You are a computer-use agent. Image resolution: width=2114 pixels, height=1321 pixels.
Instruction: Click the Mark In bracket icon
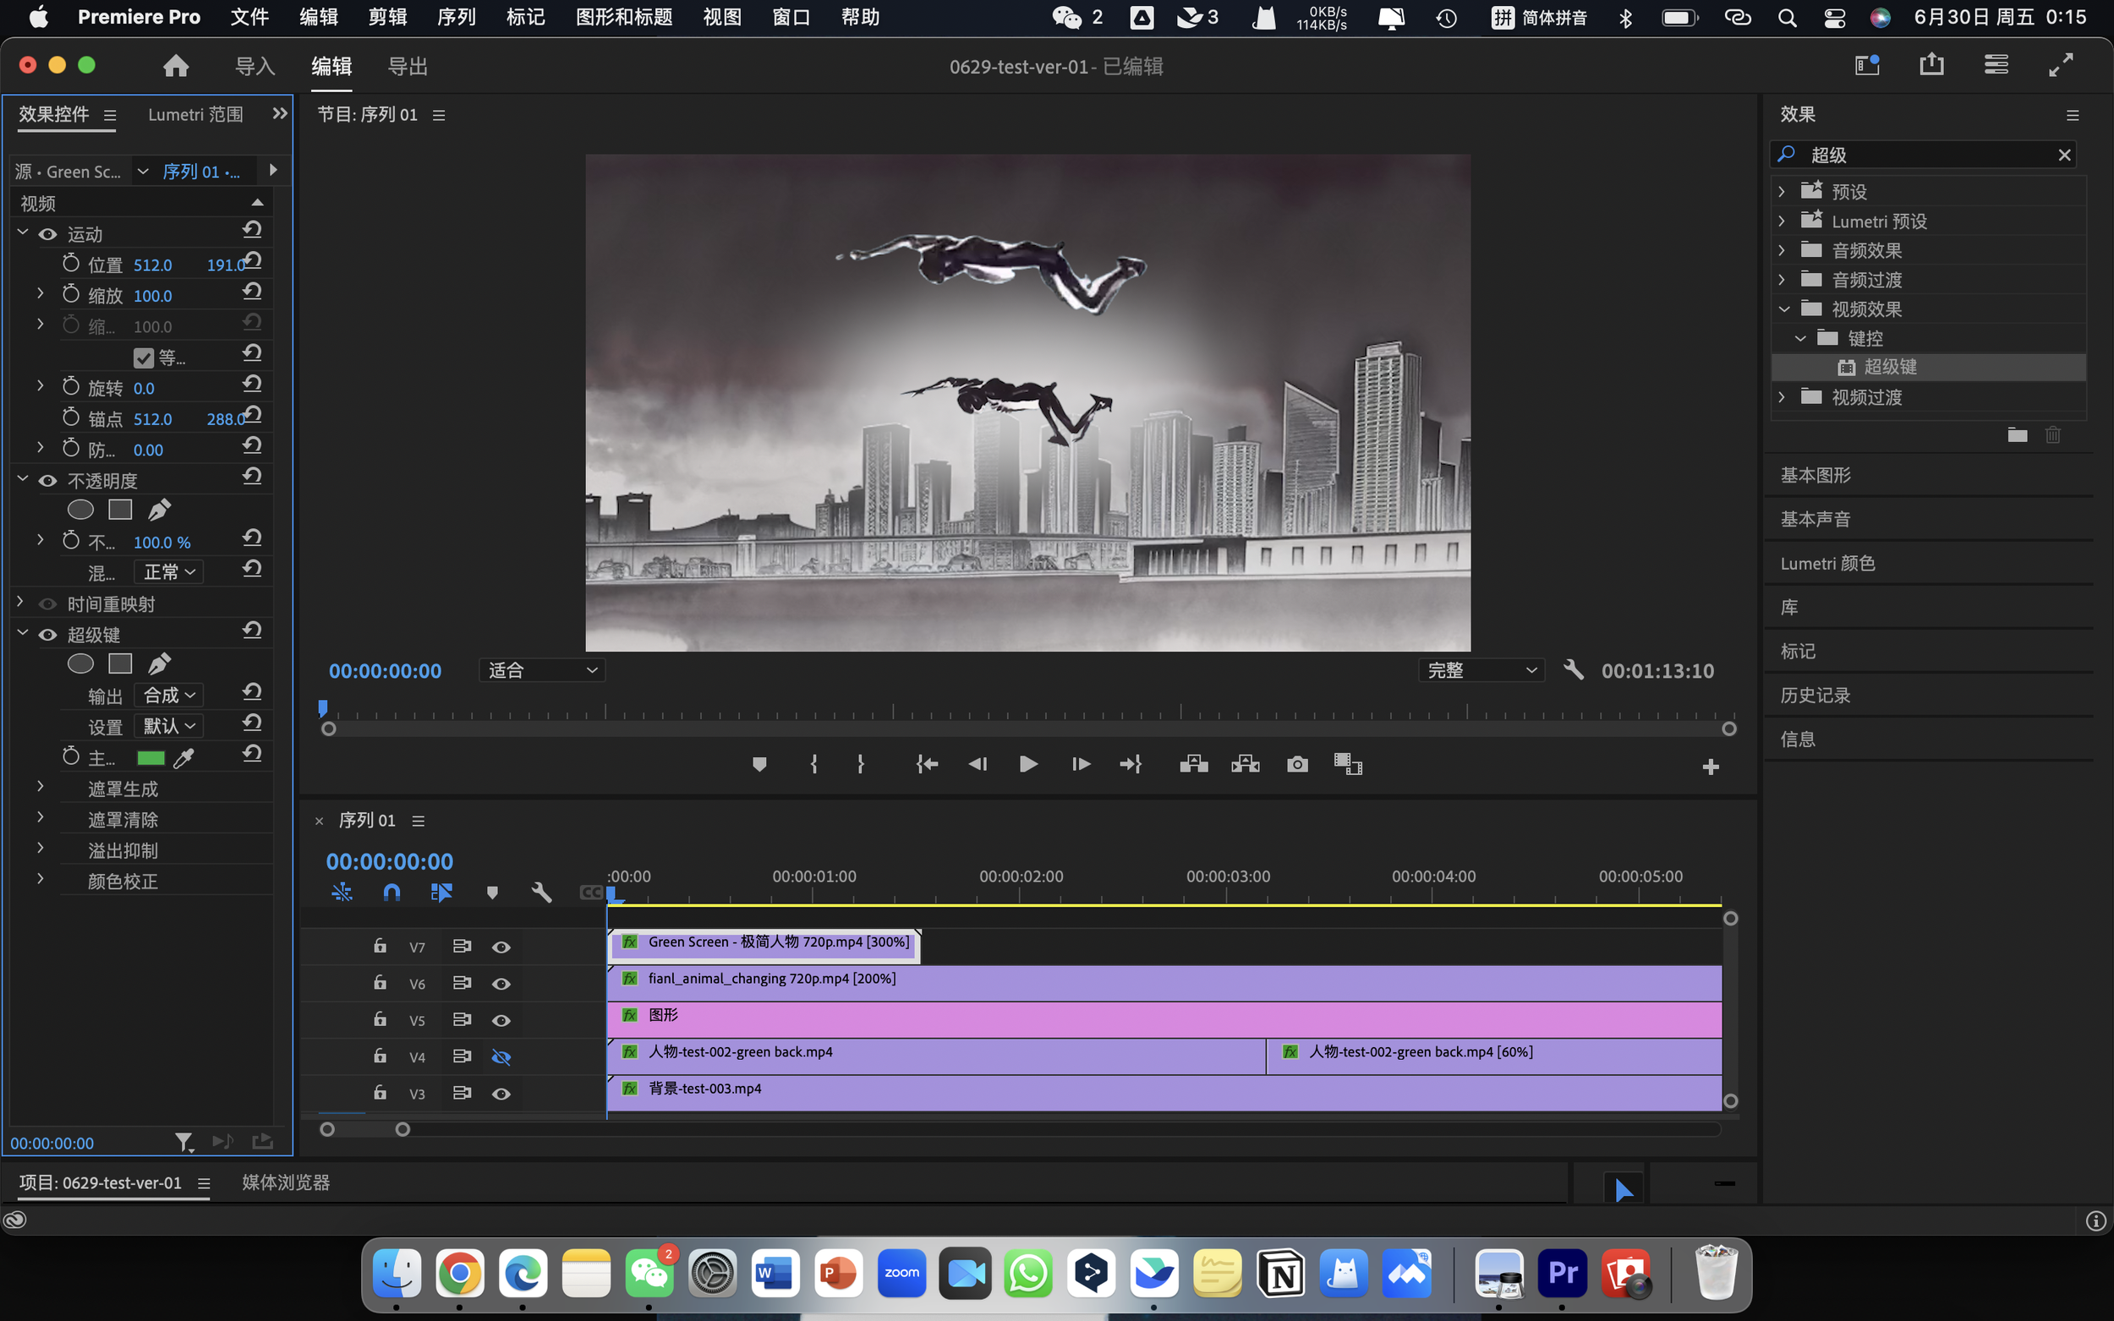click(813, 765)
